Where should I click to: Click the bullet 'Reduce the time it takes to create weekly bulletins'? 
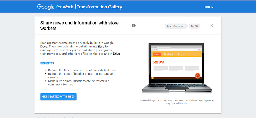[x=82, y=70]
